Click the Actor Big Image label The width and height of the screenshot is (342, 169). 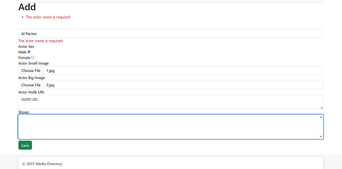[31, 78]
